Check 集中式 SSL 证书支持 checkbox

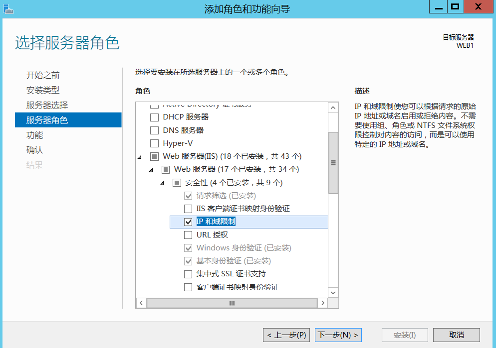(188, 274)
